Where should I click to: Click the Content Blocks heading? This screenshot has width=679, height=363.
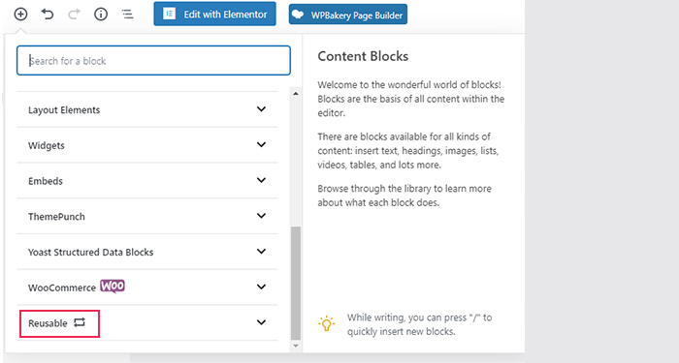pos(363,56)
